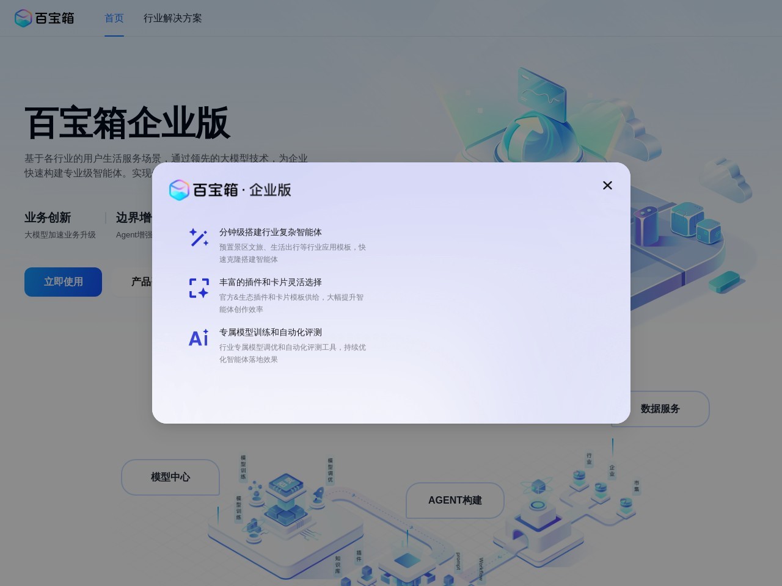Screen dimensions: 782x586
Task: Click the 专属模型训练和自动化评测 heading
Action: (270, 332)
